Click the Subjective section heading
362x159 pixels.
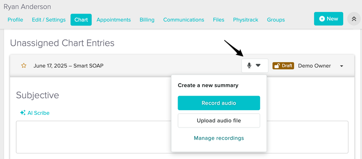(37, 95)
